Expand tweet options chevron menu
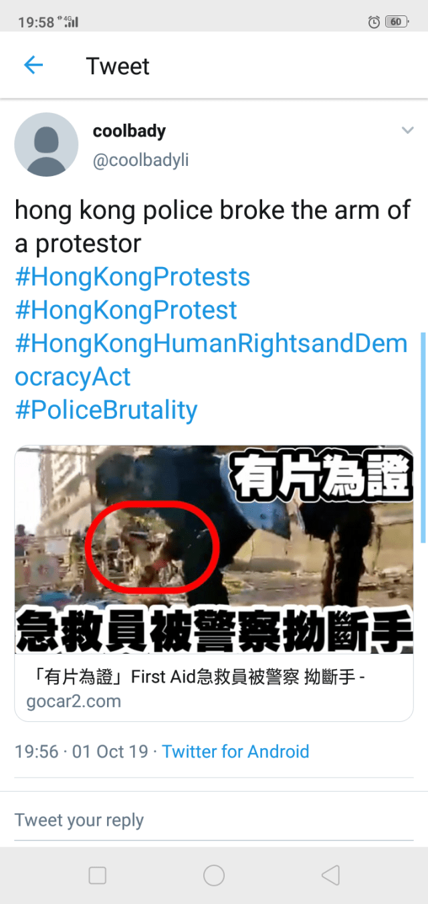Image resolution: width=428 pixels, height=904 pixels. point(407,130)
